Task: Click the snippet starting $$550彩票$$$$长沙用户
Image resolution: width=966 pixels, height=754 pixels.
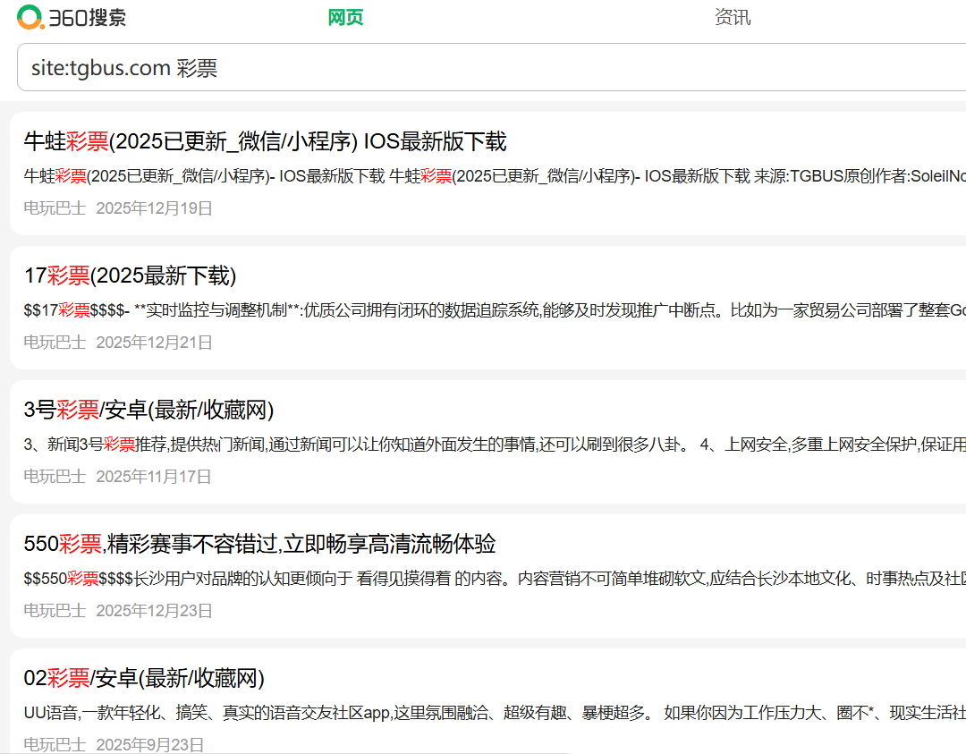Action: pos(495,579)
